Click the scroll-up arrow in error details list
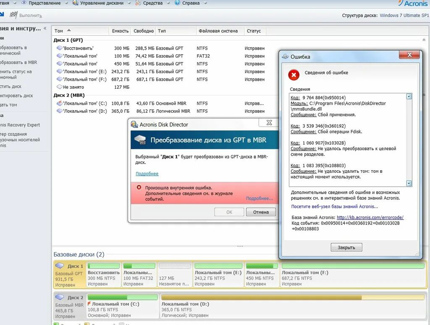This screenshot has height=325, width=430. coord(408,95)
